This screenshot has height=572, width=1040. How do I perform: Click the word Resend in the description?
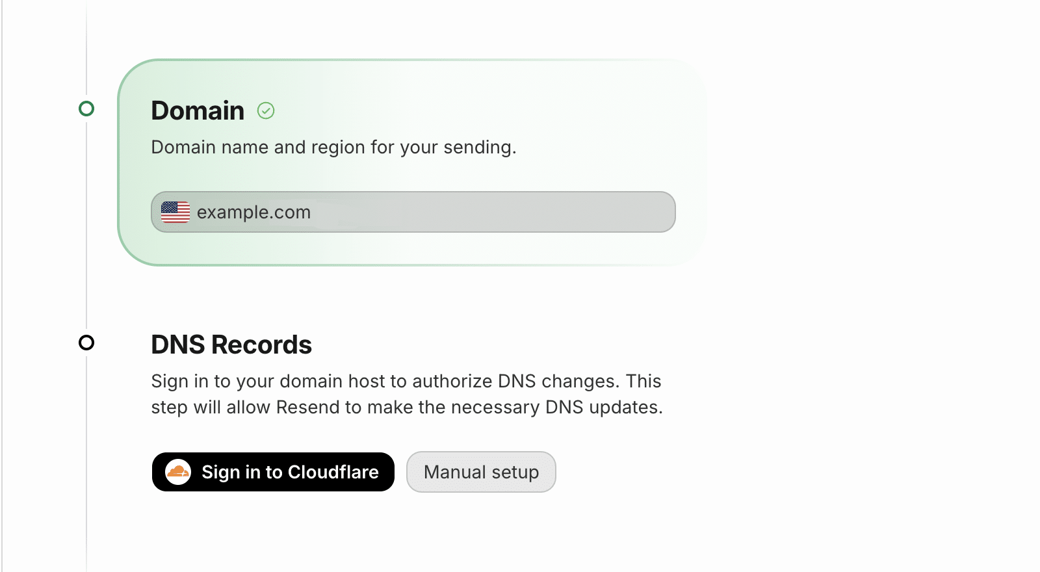[308, 408]
